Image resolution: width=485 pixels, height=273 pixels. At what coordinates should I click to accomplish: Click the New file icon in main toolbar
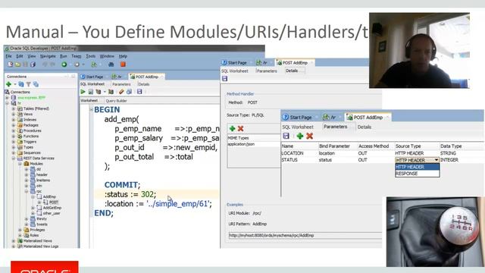(x=10, y=64)
